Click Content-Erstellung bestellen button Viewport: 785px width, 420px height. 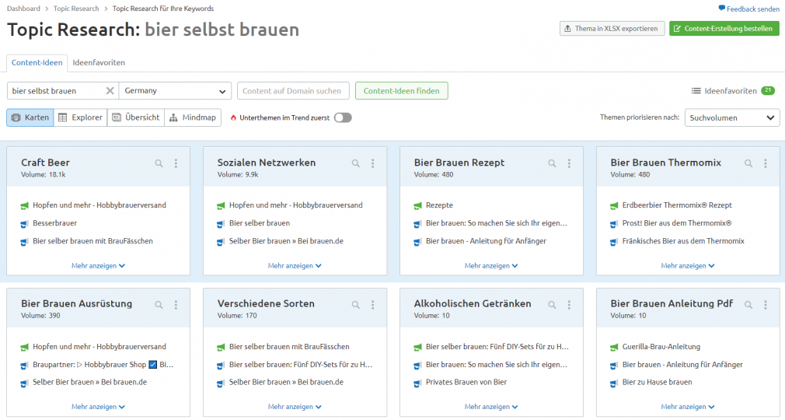click(724, 29)
